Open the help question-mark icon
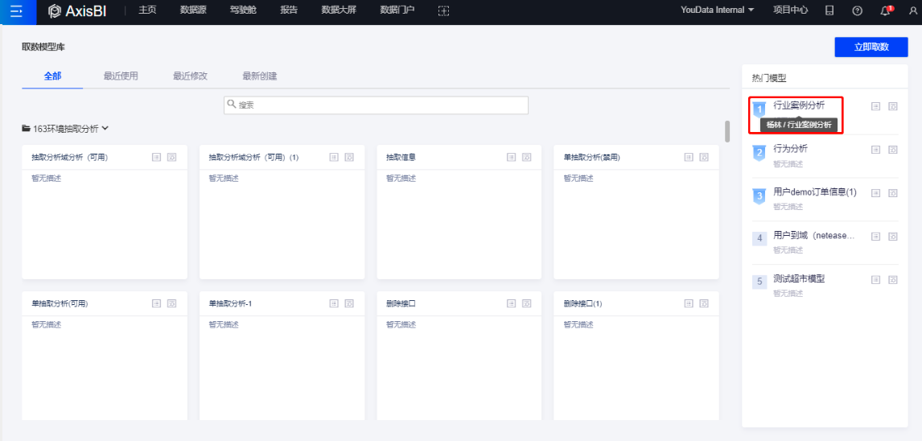The height and width of the screenshot is (441, 922). [x=858, y=10]
